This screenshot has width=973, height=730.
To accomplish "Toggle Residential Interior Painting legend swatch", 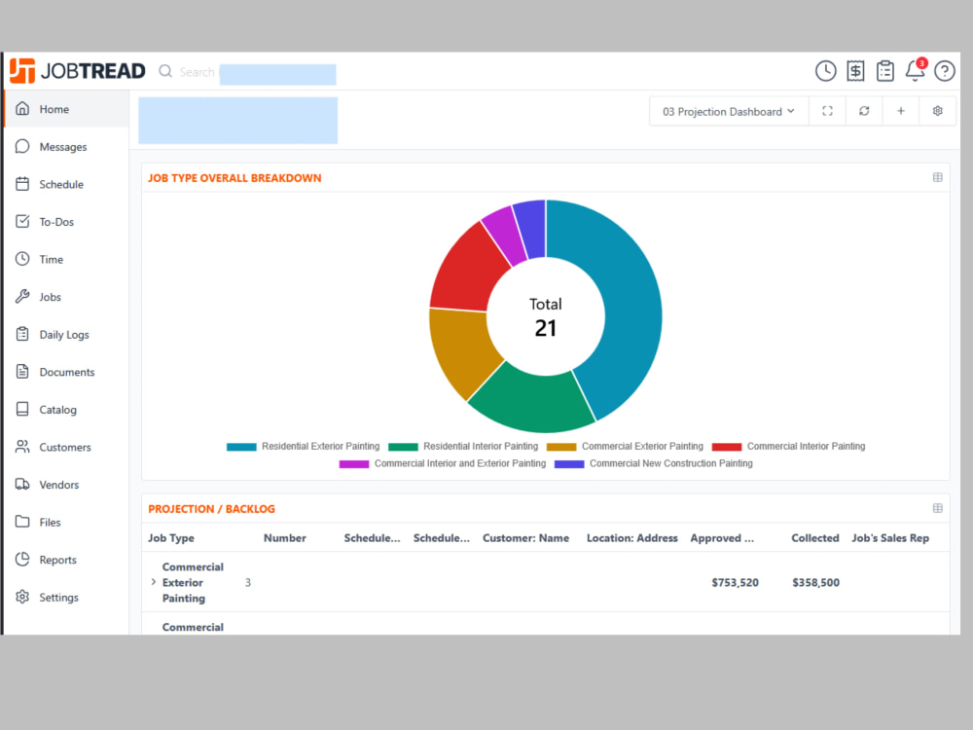I will point(403,447).
